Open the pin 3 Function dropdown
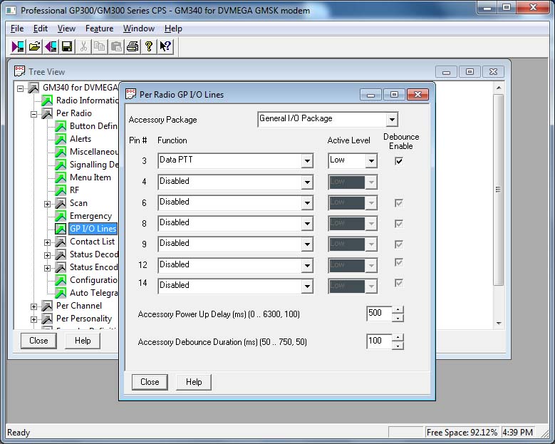 (307, 161)
